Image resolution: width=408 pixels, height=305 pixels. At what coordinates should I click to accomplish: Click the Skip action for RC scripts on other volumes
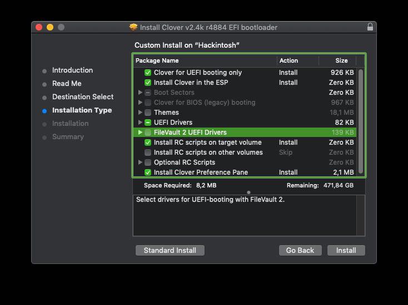[286, 152]
